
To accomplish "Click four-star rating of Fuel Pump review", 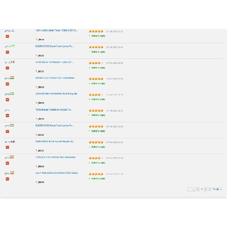I will 96,95.
